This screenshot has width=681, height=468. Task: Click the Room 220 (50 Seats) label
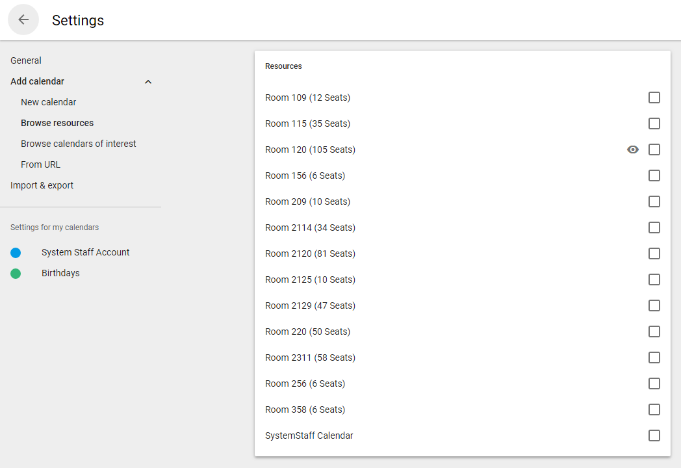tap(307, 332)
